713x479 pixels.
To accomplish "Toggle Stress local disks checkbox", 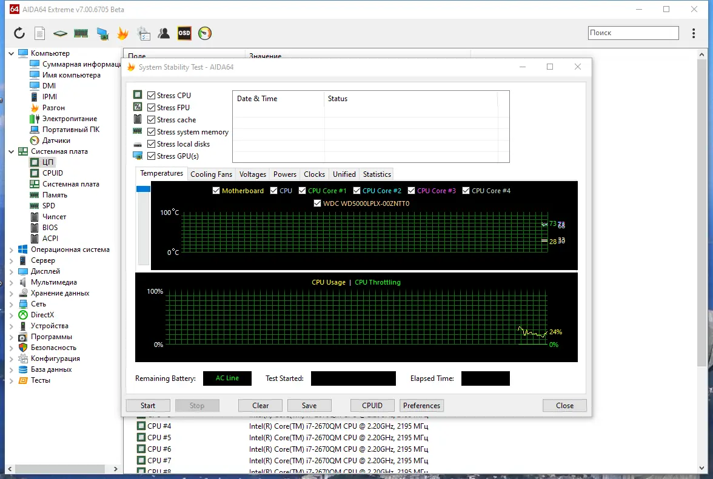I will click(152, 144).
